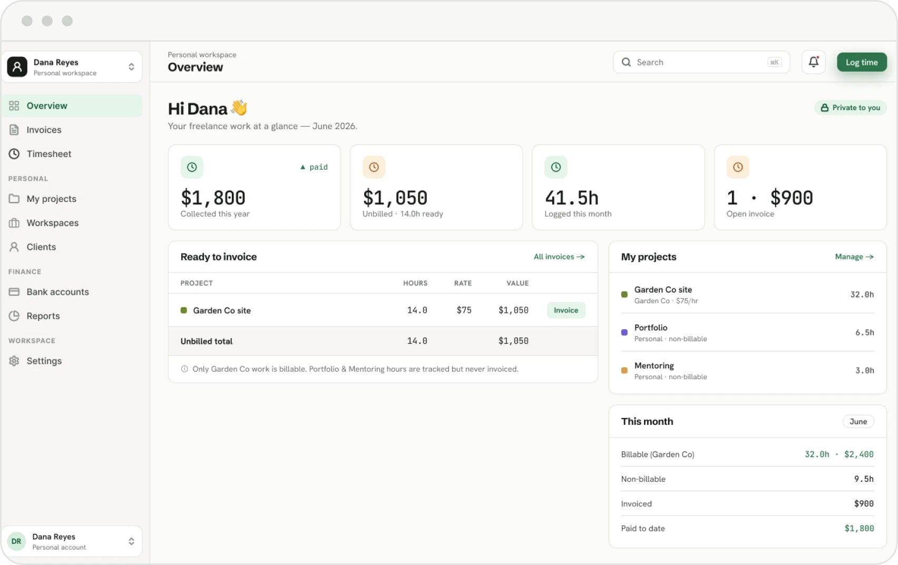Click the Paid to date $1,800 value

859,528
